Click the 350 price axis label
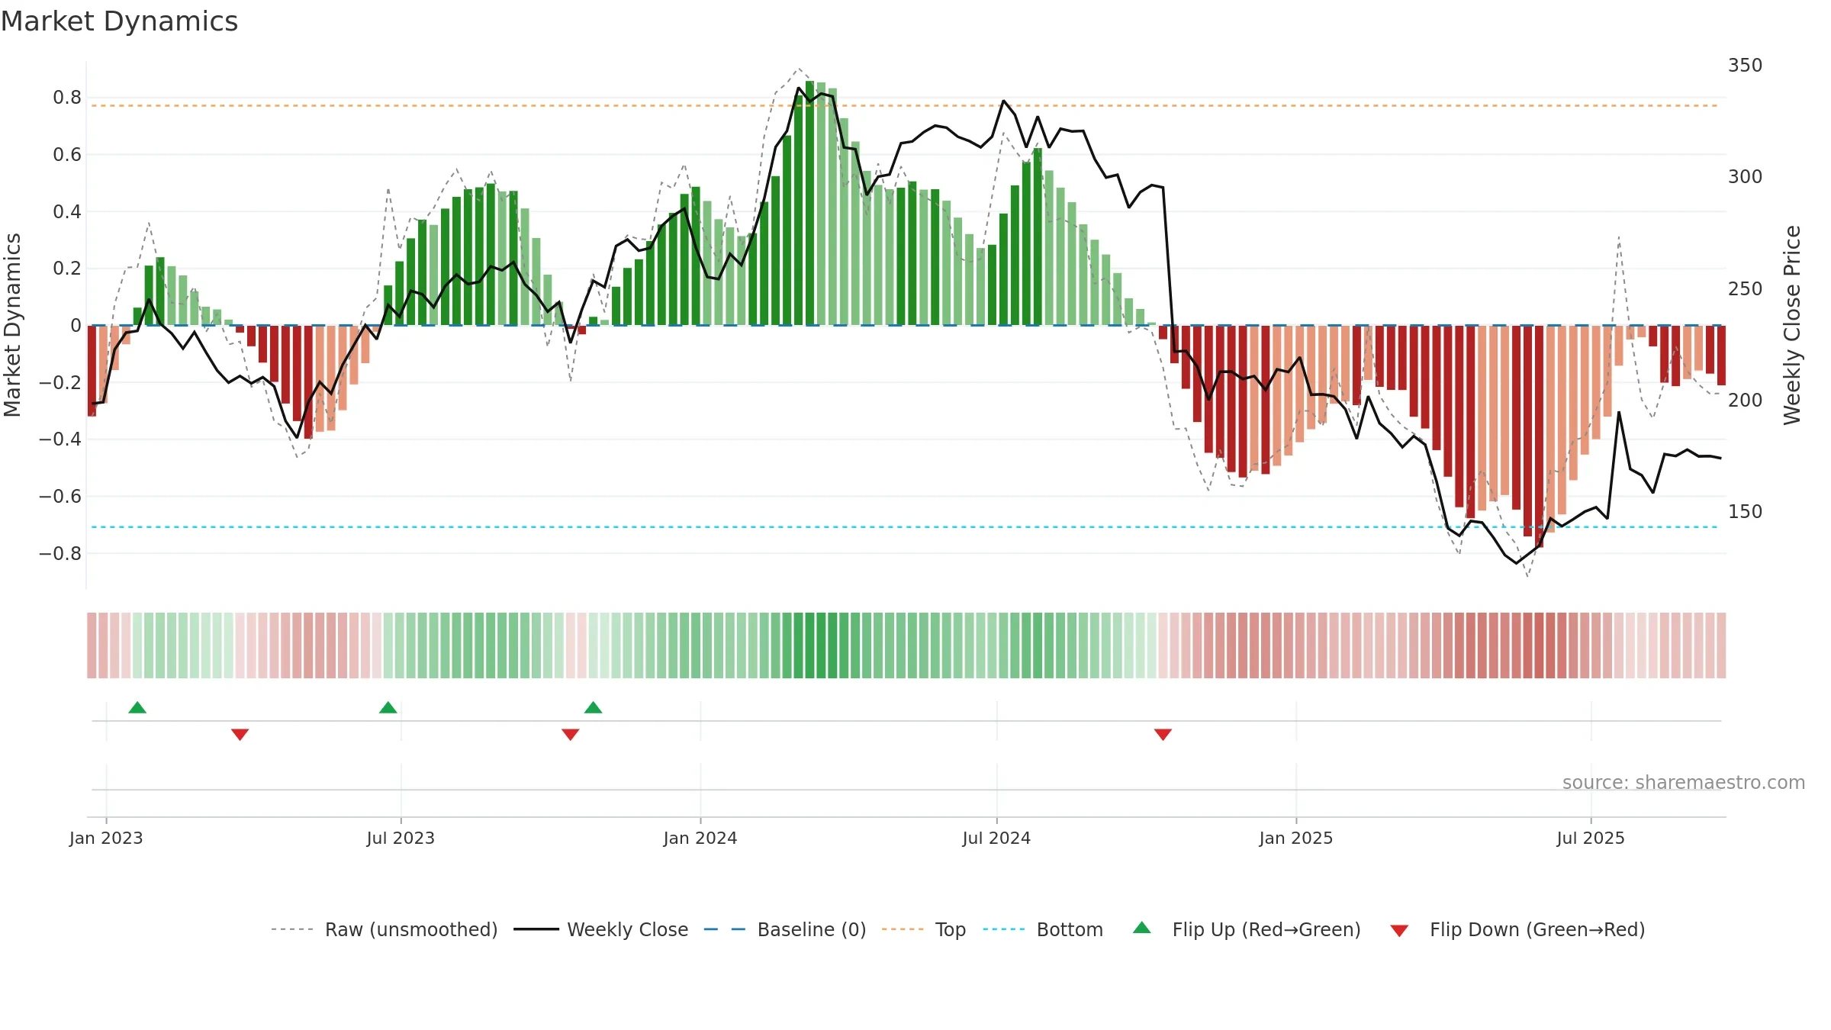Screen dimensions: 1831x1030 (x=1746, y=66)
